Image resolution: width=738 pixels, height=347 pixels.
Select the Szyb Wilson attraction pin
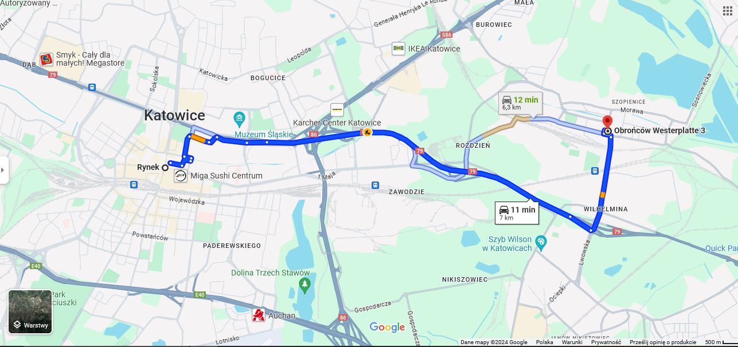point(541,244)
